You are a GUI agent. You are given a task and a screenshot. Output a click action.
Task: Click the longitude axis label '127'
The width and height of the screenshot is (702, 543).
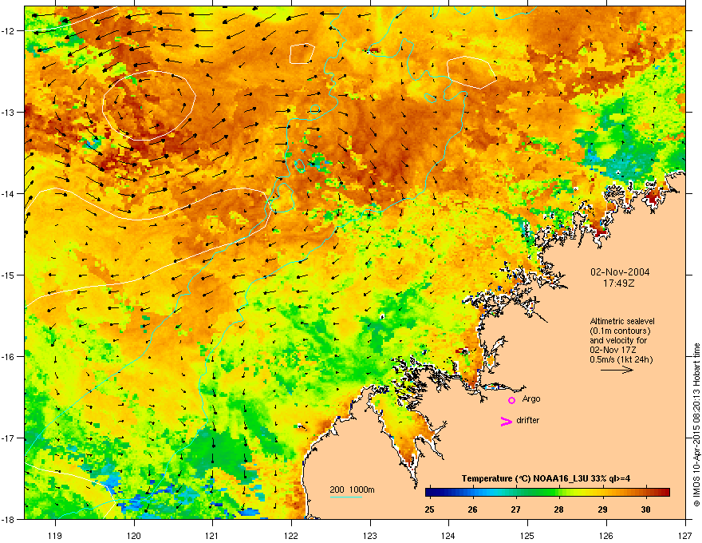click(685, 535)
